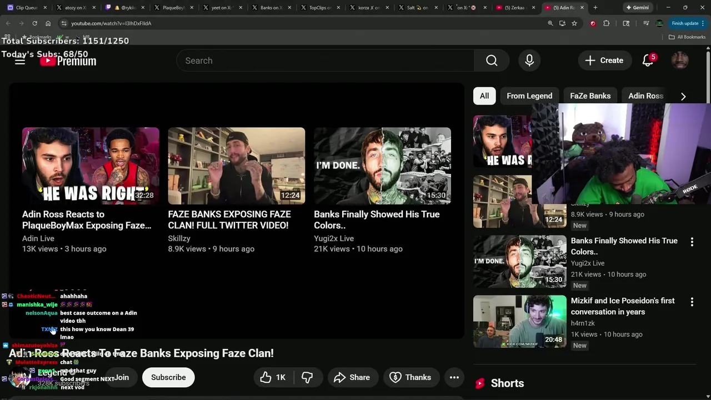
Task: Open sidebar I'M DONE video thumbnail
Action: coord(520,262)
